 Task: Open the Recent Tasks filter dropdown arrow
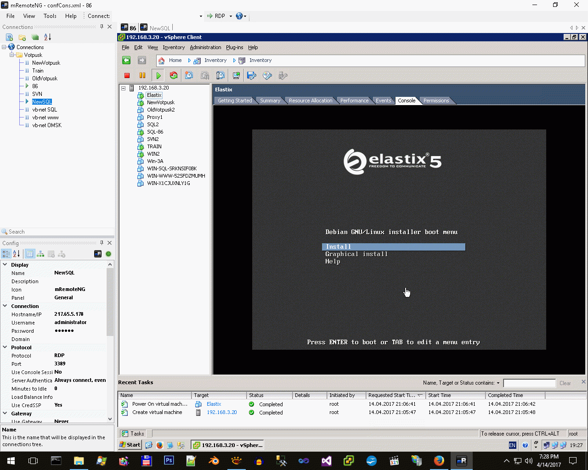(498, 383)
